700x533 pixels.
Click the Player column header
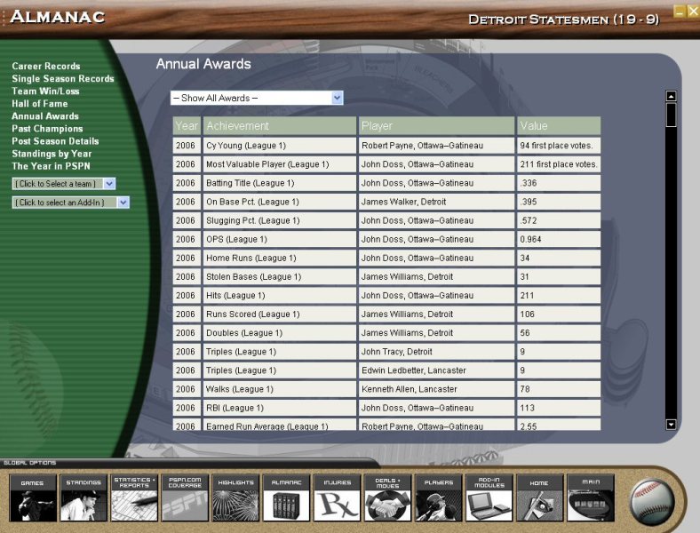(x=436, y=126)
